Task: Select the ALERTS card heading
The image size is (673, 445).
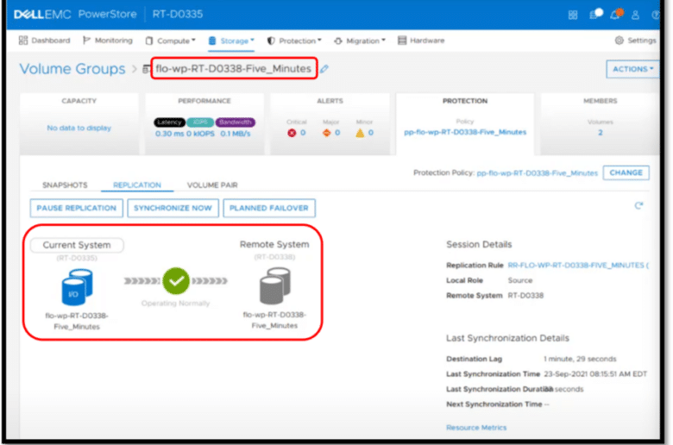Action: tap(330, 101)
